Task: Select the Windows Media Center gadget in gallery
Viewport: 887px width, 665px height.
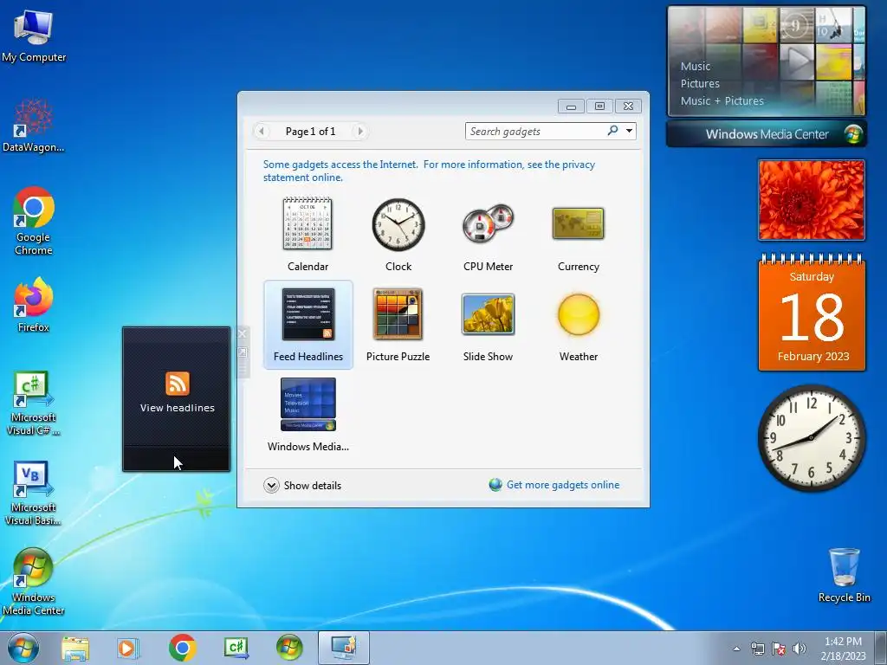Action: tap(308, 415)
